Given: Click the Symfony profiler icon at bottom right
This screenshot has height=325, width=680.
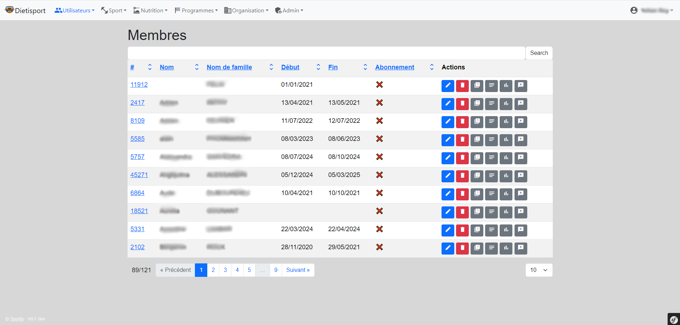Looking at the screenshot, I should [x=674, y=319].
